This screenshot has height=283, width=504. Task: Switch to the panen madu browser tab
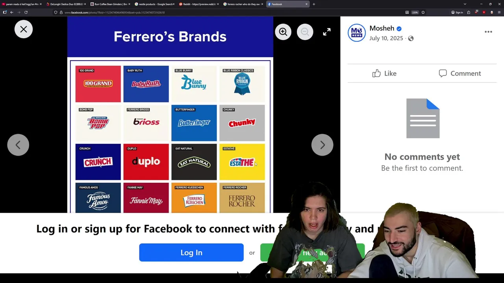point(21,4)
